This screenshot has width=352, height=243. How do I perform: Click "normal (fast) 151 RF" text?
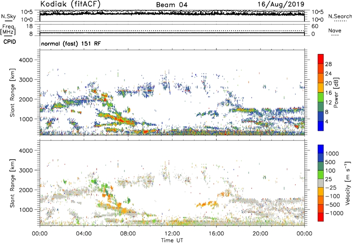[x=71, y=43]
